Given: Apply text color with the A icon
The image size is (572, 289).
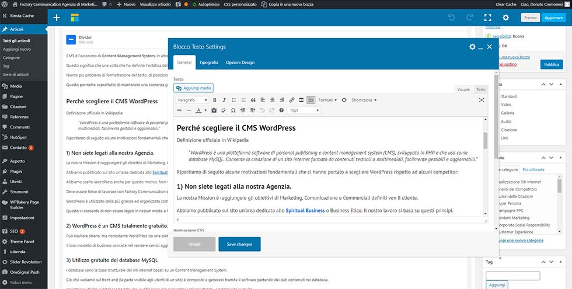Looking at the screenshot, I should 198,110.
